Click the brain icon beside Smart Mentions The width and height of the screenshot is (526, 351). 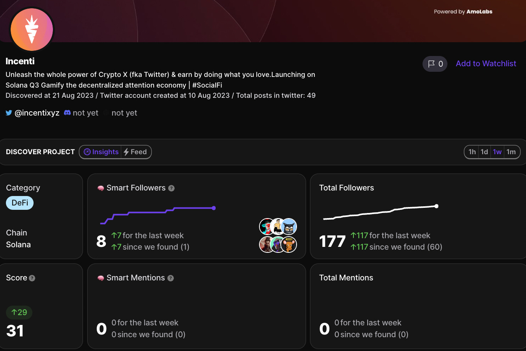[101, 278]
